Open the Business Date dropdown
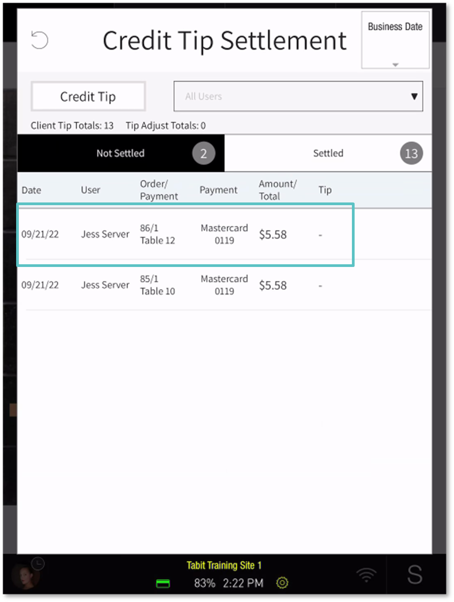This screenshot has width=454, height=602. click(395, 40)
